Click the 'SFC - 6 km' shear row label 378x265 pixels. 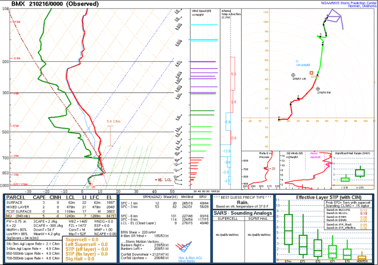(x=129, y=216)
